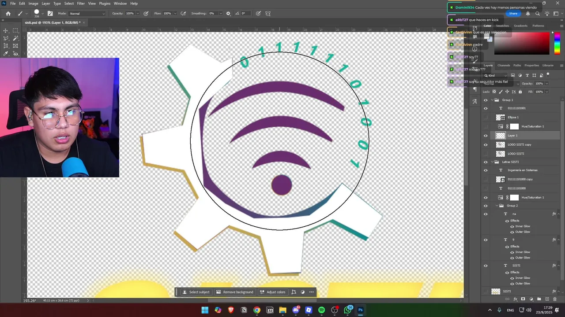Hide the Group 1 layer group
The width and height of the screenshot is (565, 317).
pyautogui.click(x=486, y=100)
